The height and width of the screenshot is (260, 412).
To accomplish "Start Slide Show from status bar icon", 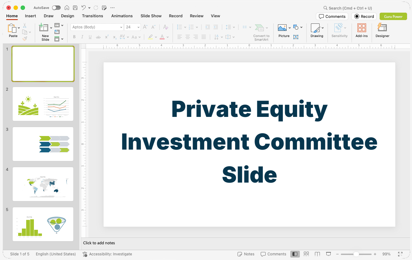I will (x=328, y=254).
